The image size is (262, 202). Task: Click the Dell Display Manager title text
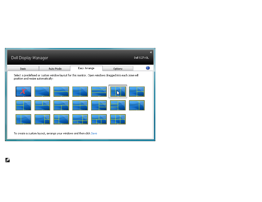tap(30, 58)
